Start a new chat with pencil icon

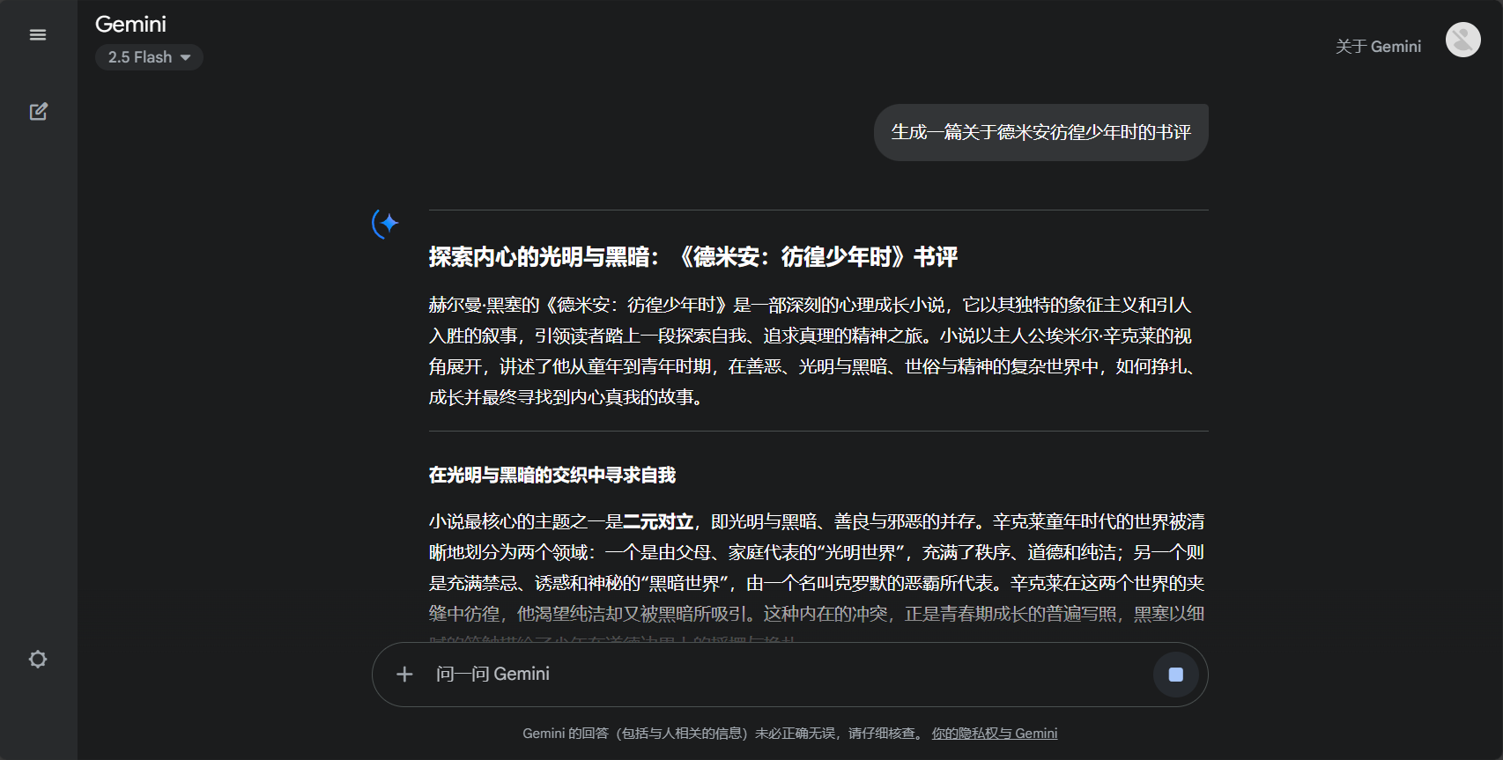[x=38, y=112]
